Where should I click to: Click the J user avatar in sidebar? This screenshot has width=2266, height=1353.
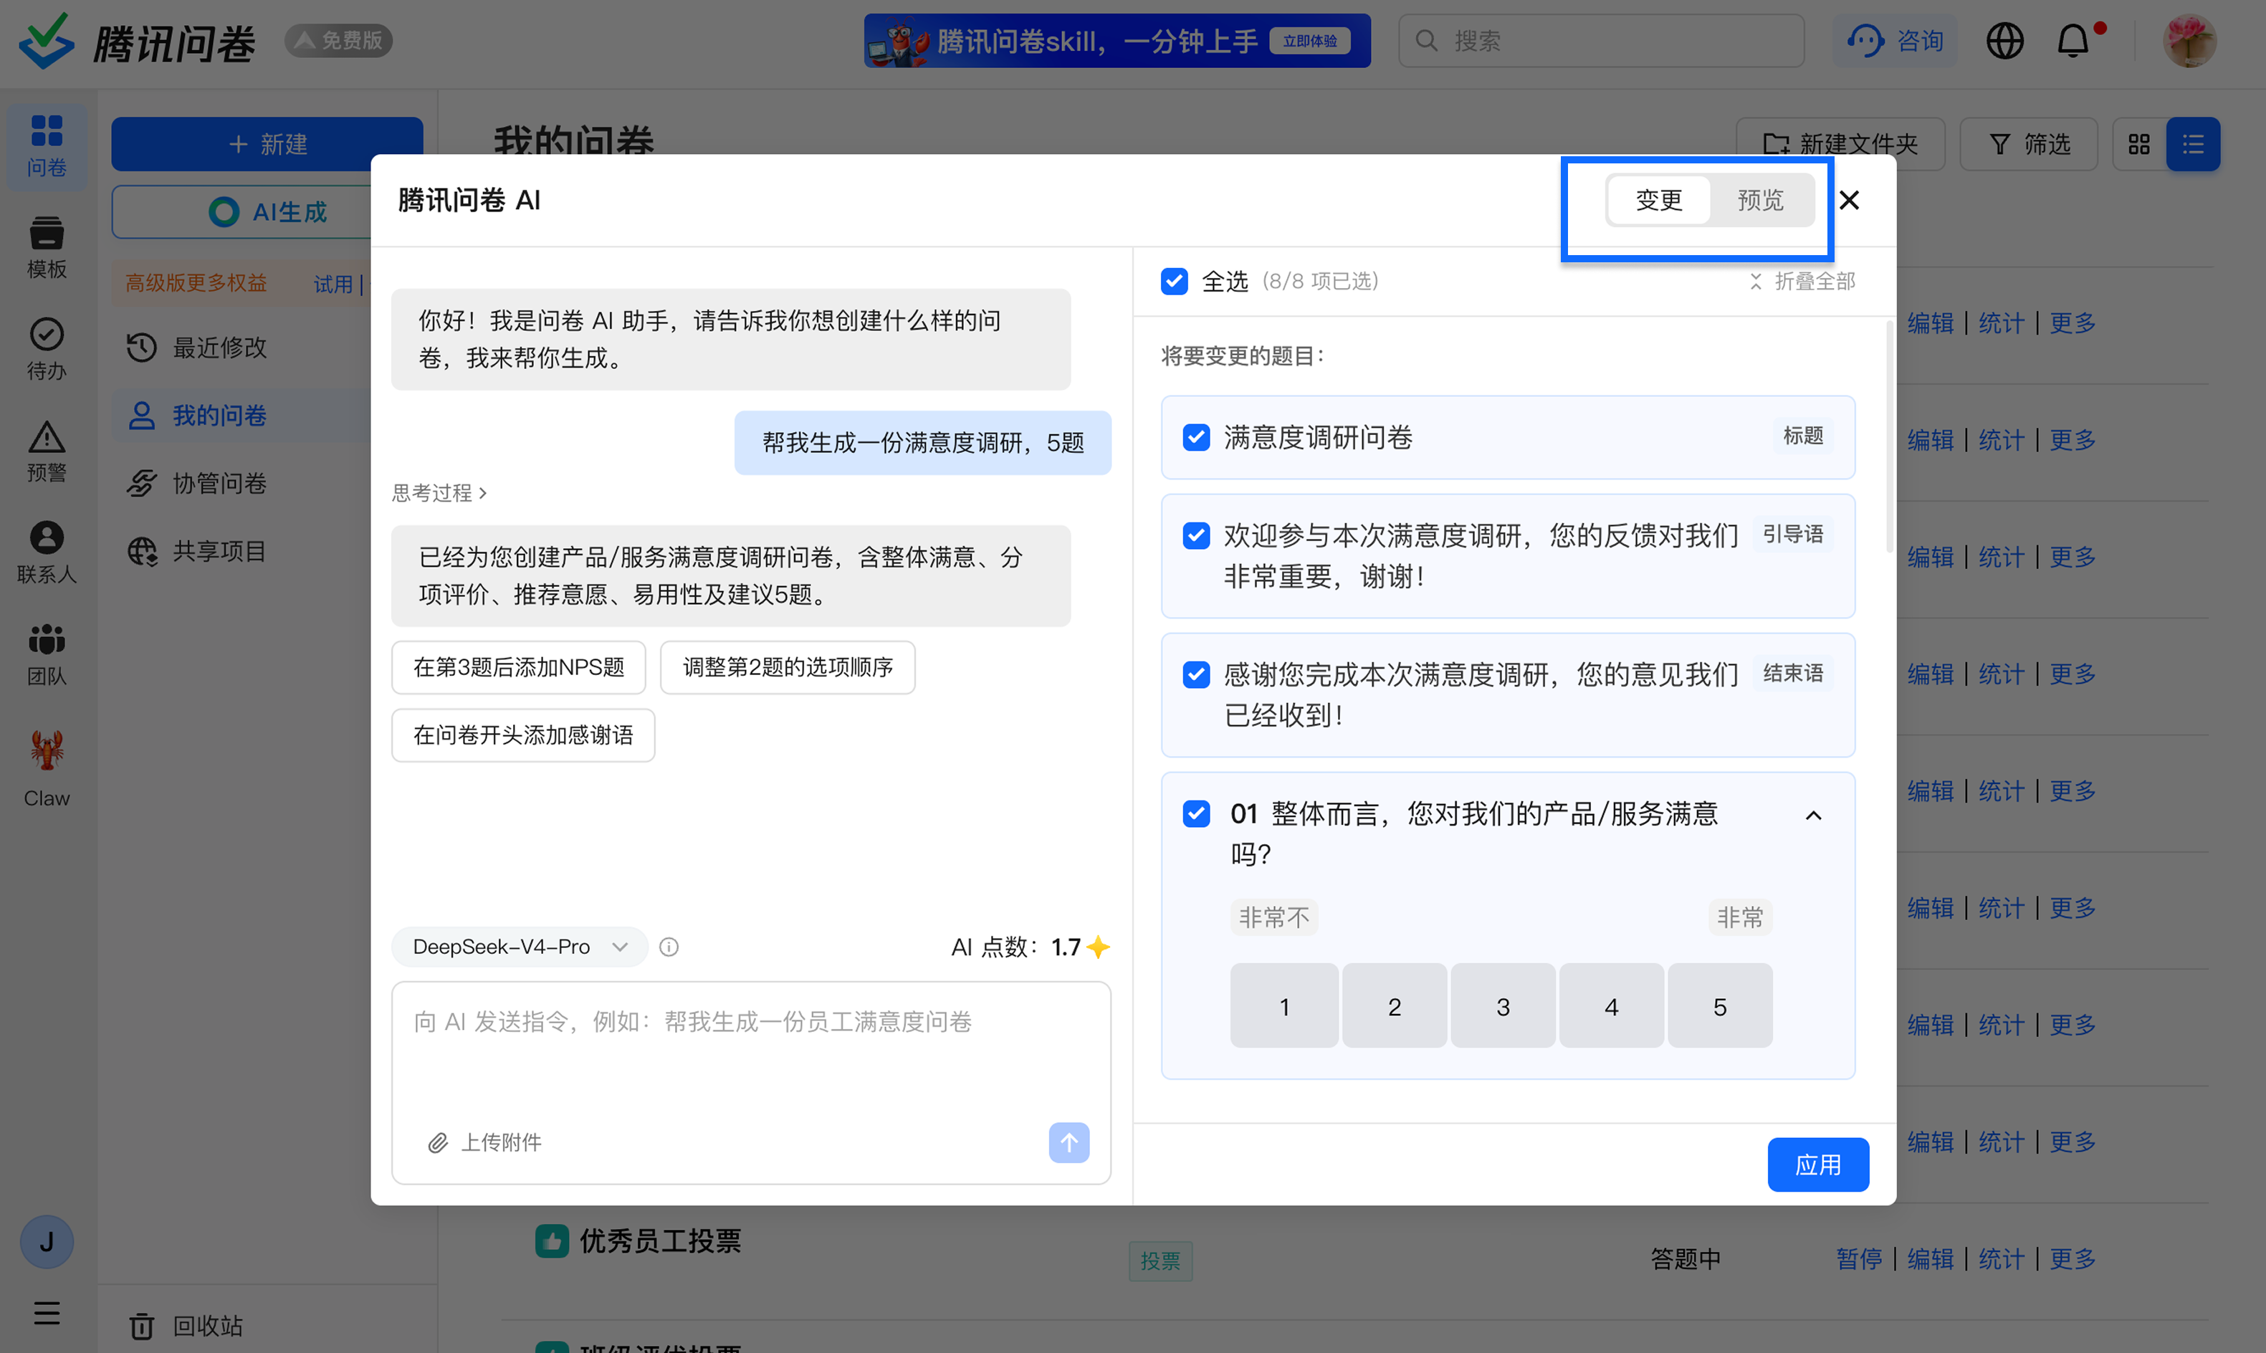[47, 1242]
